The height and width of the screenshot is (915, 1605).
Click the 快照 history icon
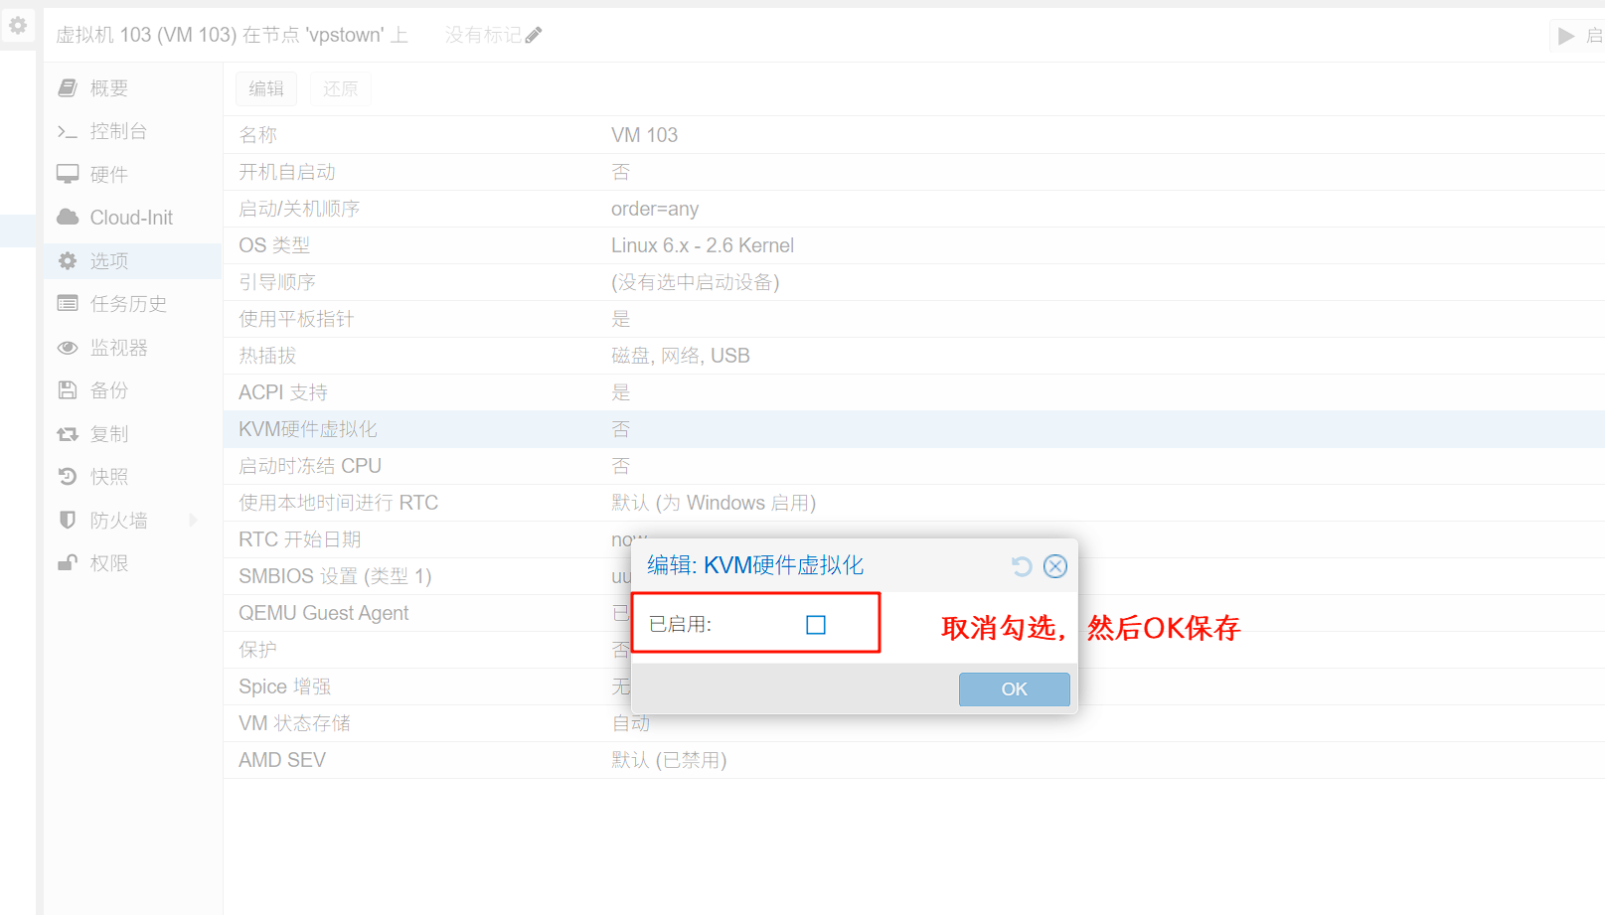(x=68, y=477)
